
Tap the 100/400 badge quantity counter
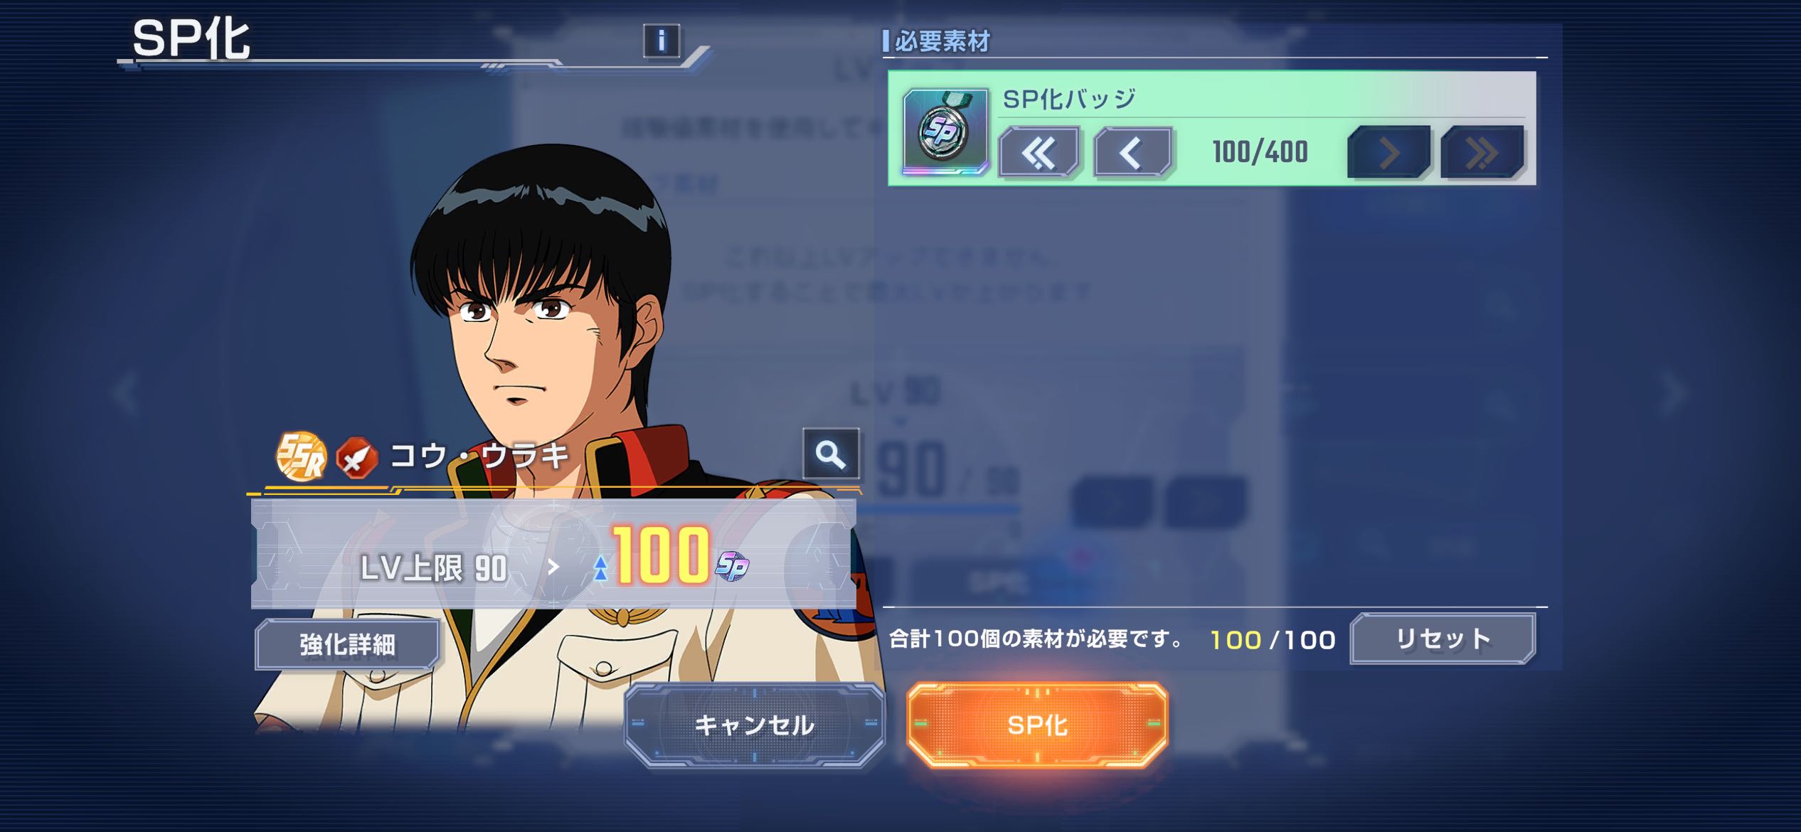click(1260, 152)
